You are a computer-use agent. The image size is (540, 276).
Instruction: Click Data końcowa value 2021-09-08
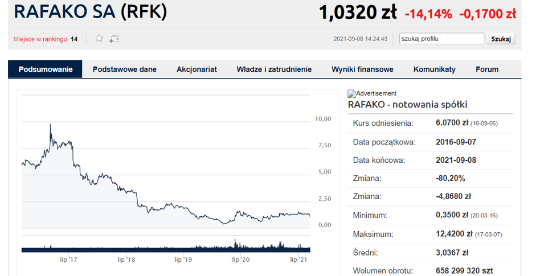point(456,160)
